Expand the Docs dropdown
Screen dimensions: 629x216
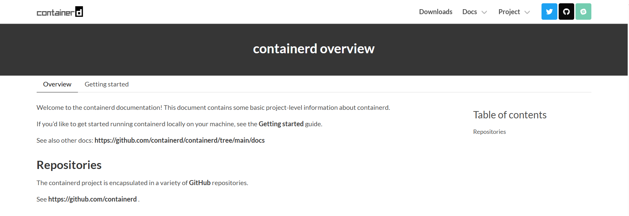pos(474,12)
